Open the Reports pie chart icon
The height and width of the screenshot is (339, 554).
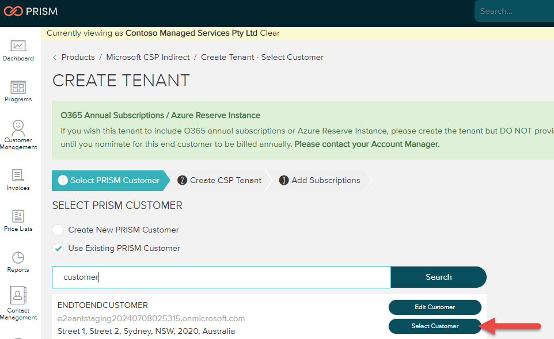18,257
